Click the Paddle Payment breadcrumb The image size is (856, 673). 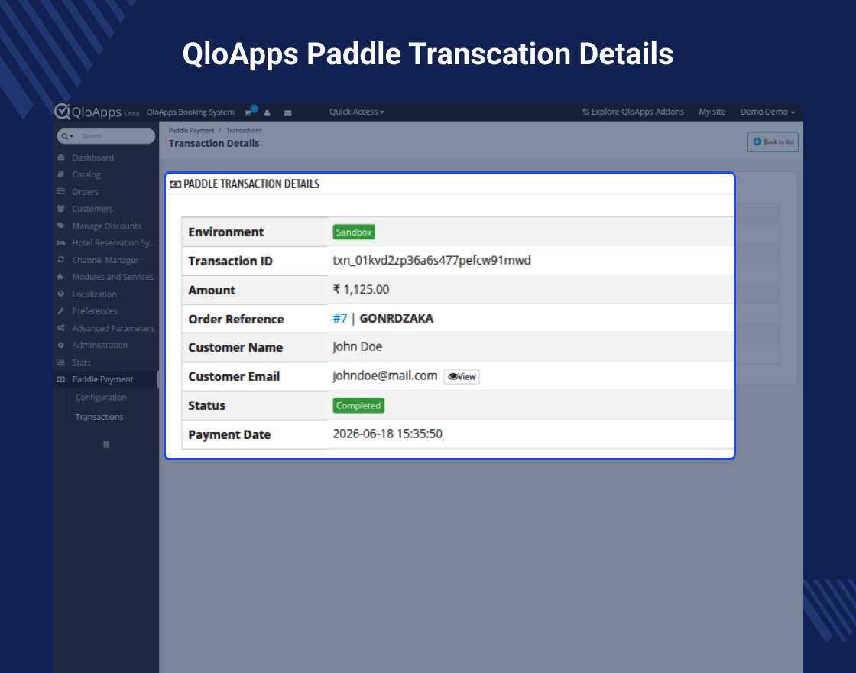(x=191, y=131)
